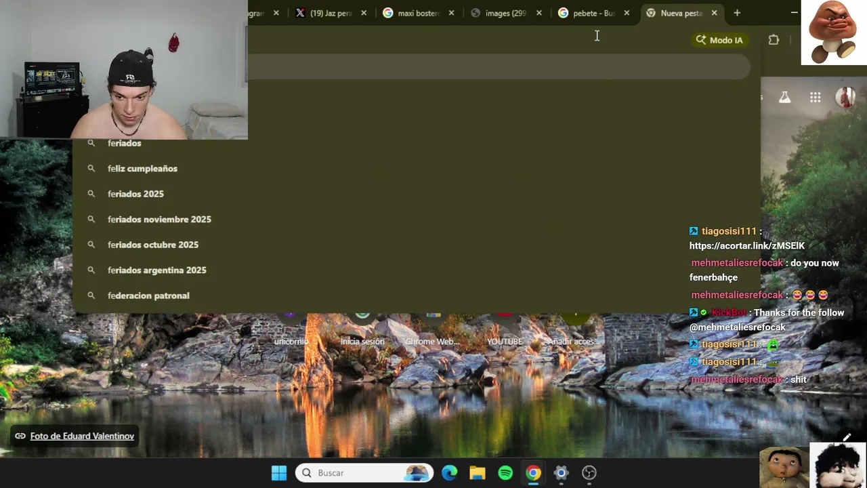This screenshot has width=867, height=488.
Task: Close the "Nueva pesta" tab
Action: (x=714, y=13)
